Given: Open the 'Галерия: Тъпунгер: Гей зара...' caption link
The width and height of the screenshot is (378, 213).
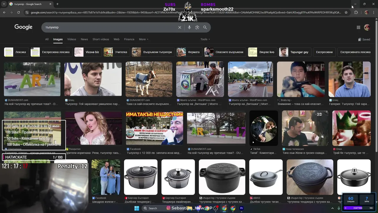Looking at the screenshot, I should (x=349, y=104).
